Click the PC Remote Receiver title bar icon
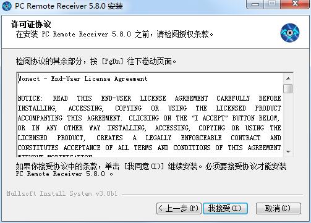 pyautogui.click(x=7, y=6)
